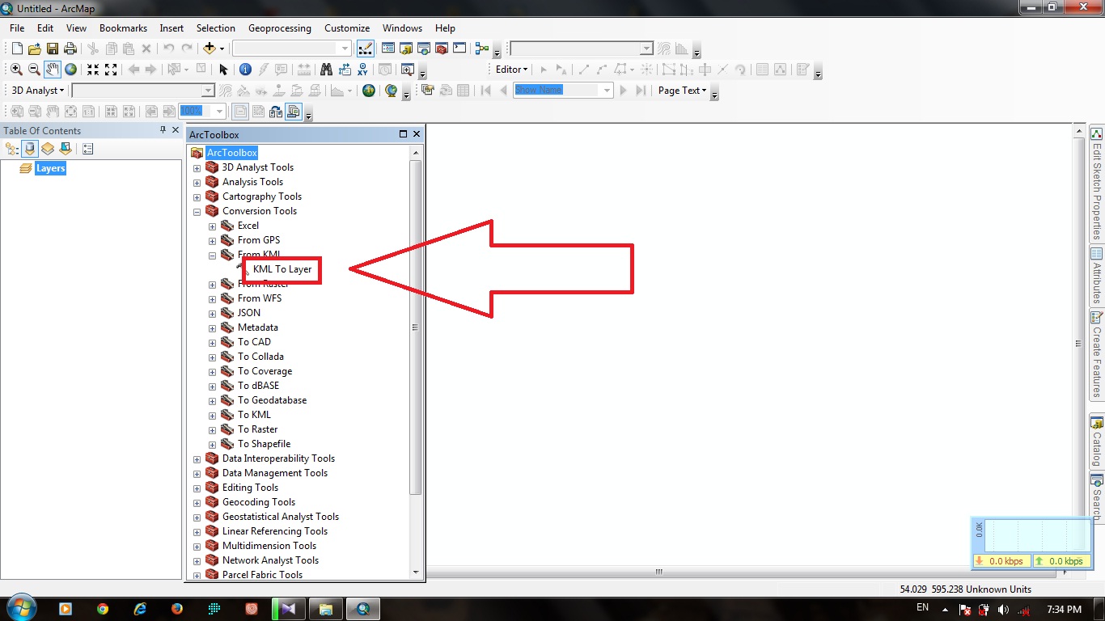Collapse the Conversion Tools toolbox
This screenshot has height=621, width=1105.
coord(197,212)
